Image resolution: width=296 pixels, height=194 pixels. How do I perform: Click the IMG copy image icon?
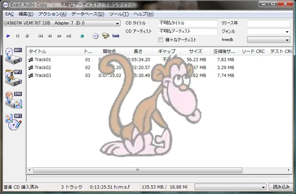pyautogui.click(x=14, y=100)
